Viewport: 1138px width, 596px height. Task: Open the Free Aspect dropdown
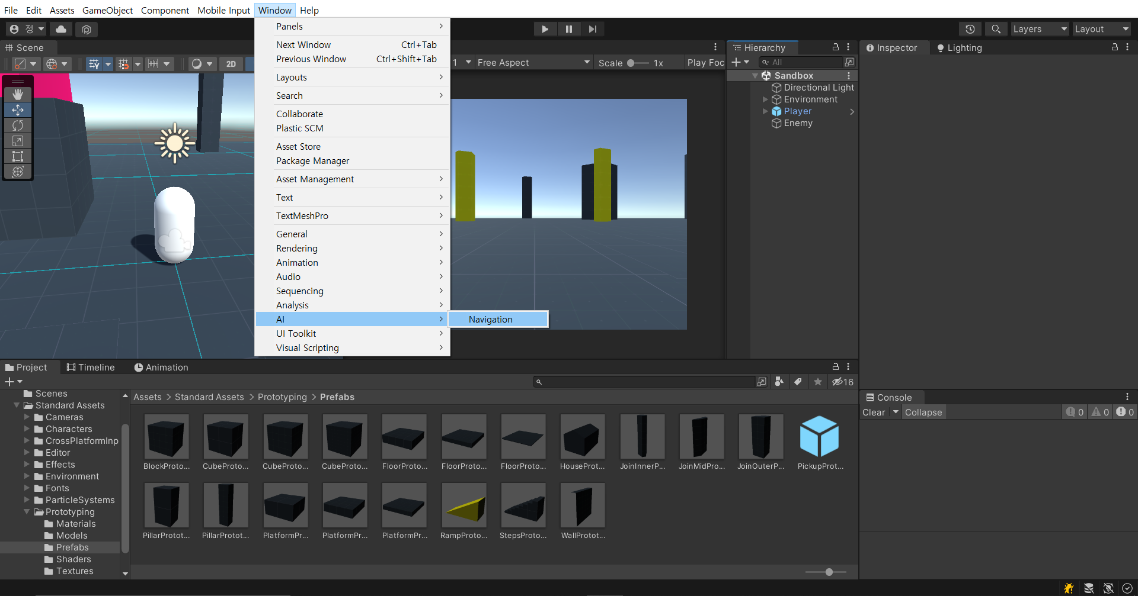point(533,63)
